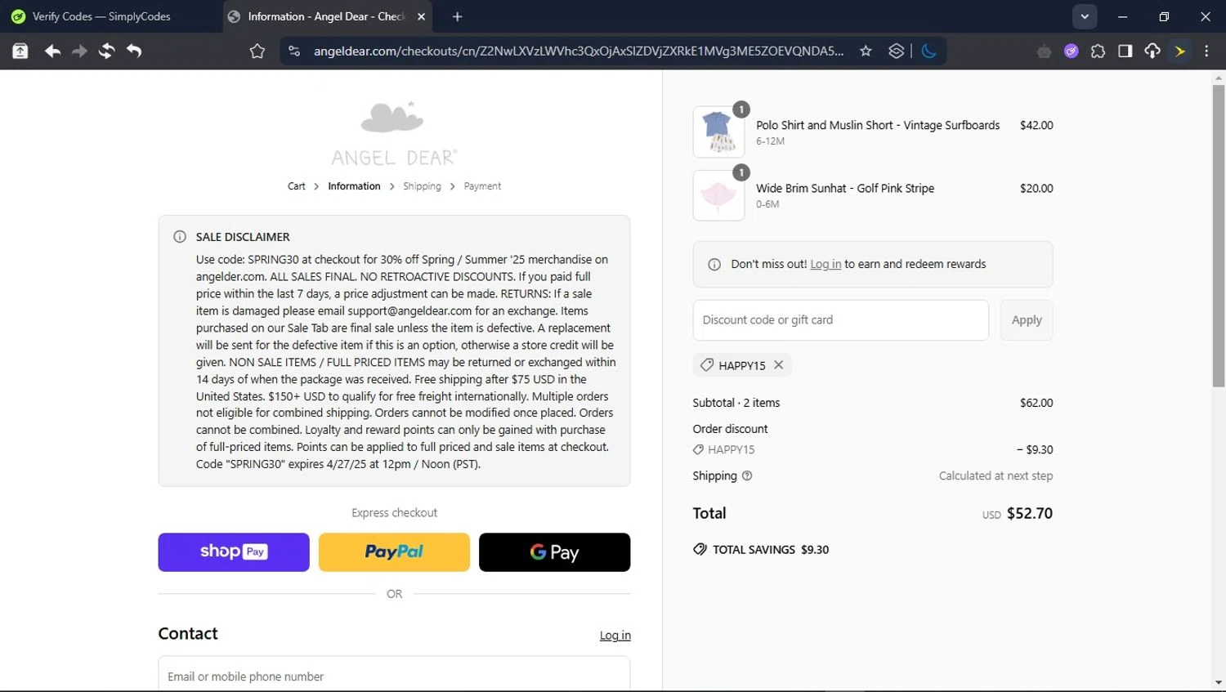Open the Wide Brim Sunhat thumbnail
This screenshot has width=1226, height=692.
(718, 195)
